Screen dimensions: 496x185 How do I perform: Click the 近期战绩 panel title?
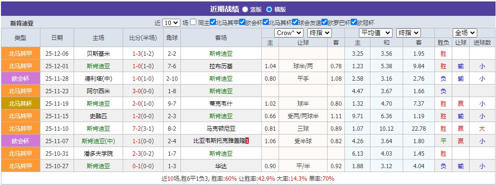pyautogui.click(x=224, y=9)
